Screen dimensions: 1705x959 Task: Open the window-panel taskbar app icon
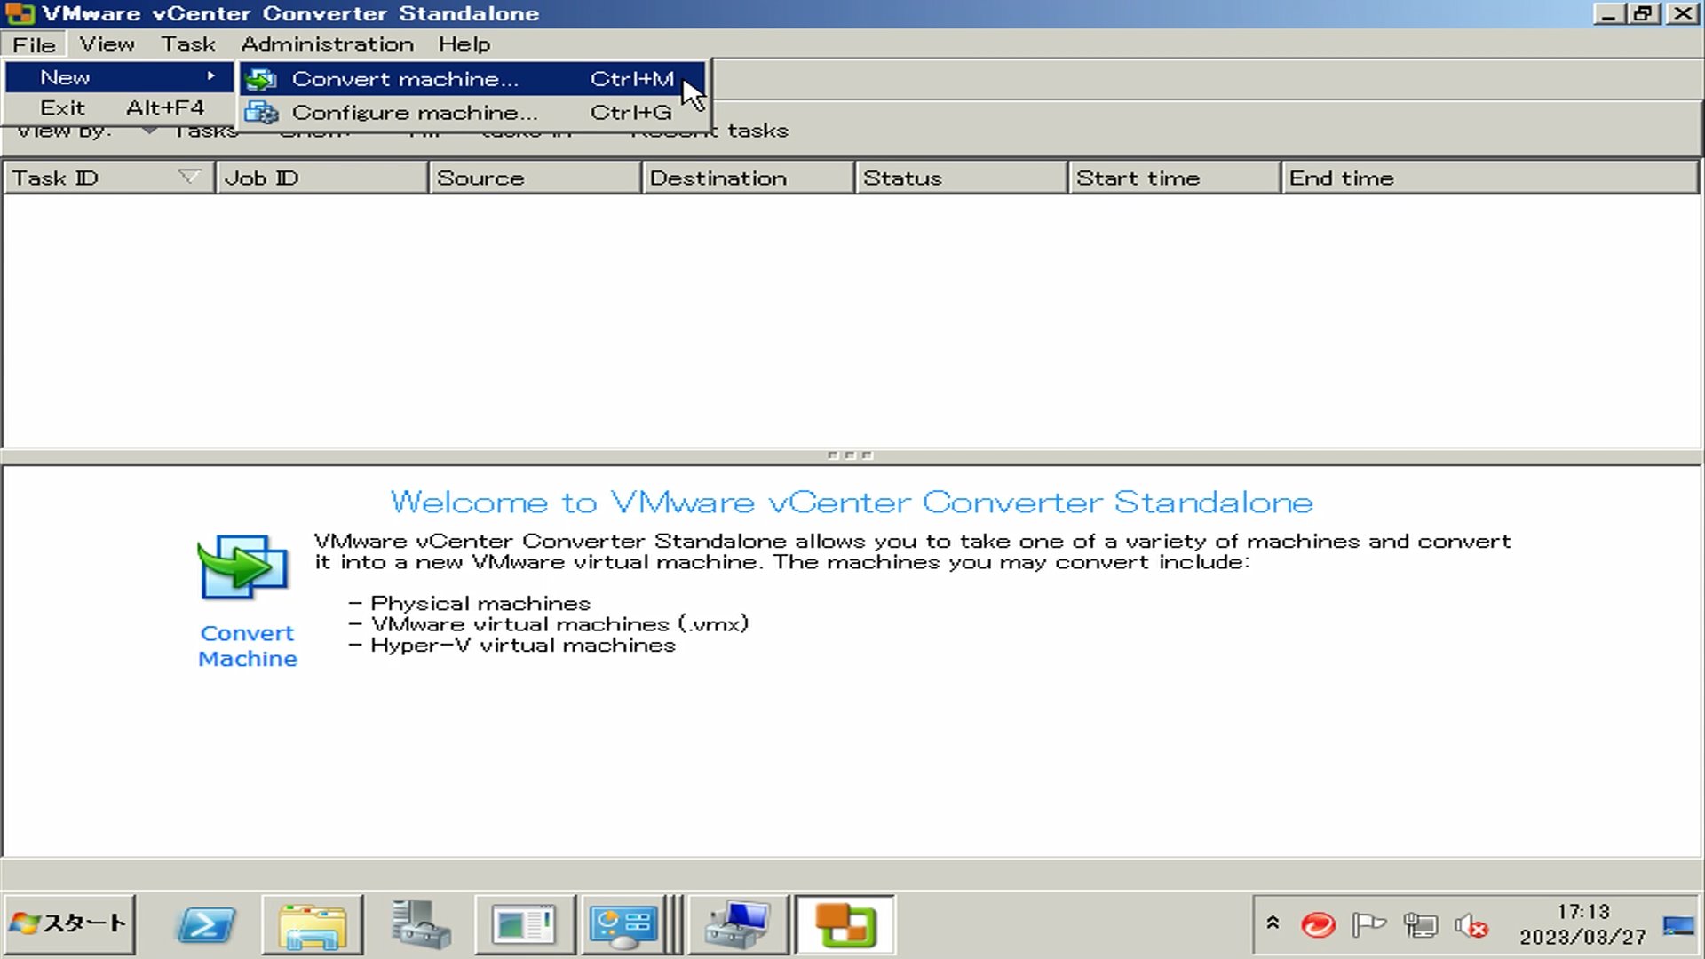[524, 925]
